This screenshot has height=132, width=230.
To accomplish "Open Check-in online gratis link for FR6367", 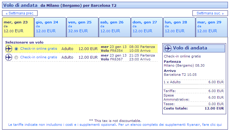I will pyautogui.click(x=38, y=57).
